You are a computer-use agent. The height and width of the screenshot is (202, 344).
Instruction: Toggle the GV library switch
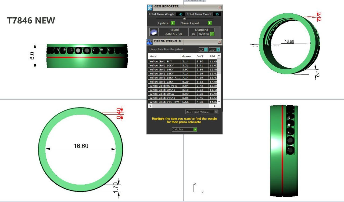tap(203, 50)
